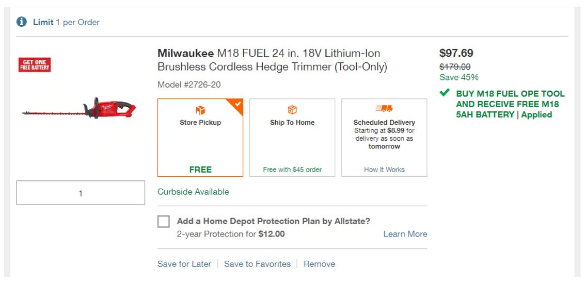Click the Scheduled Delivery truck icon
The image size is (585, 287).
(384, 108)
